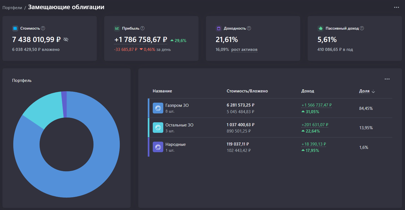Click the 1 037 400,63 ₽ value cell
Viewport: 405px width, 210px height.
pyautogui.click(x=241, y=125)
